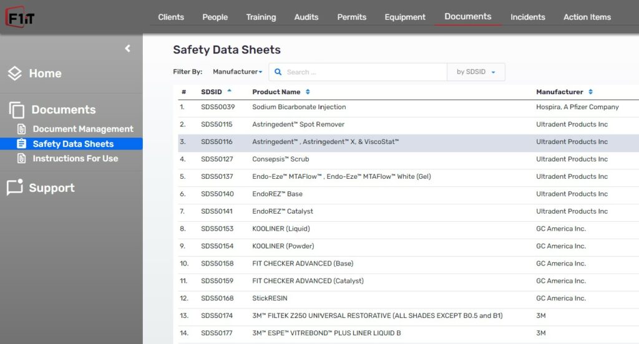Click the Product Name column header
This screenshot has width=639, height=344.
(x=276, y=92)
